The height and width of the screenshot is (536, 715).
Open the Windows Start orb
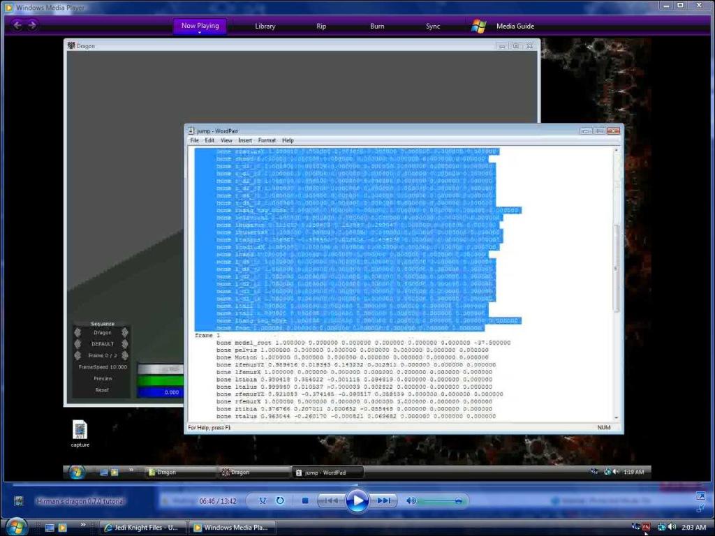click(15, 526)
